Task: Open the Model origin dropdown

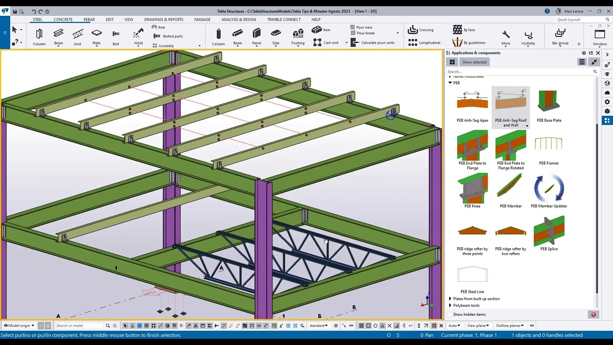Action: tap(19, 325)
